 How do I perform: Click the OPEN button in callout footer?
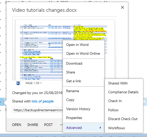click(x=17, y=125)
